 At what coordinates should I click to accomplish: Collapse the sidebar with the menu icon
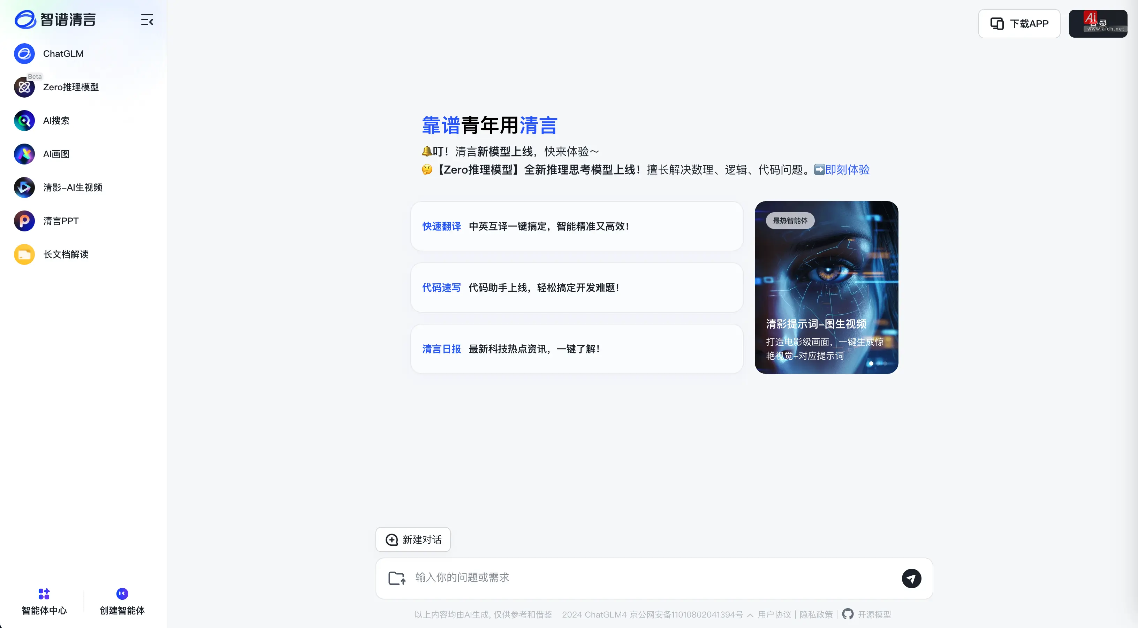coord(147,20)
